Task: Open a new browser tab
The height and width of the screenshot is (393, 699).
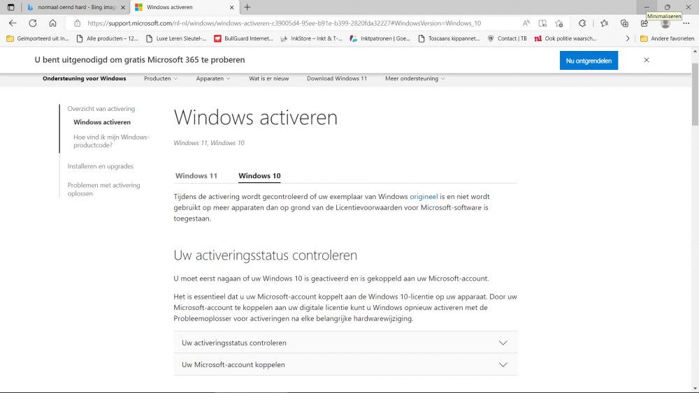Action: pyautogui.click(x=247, y=7)
